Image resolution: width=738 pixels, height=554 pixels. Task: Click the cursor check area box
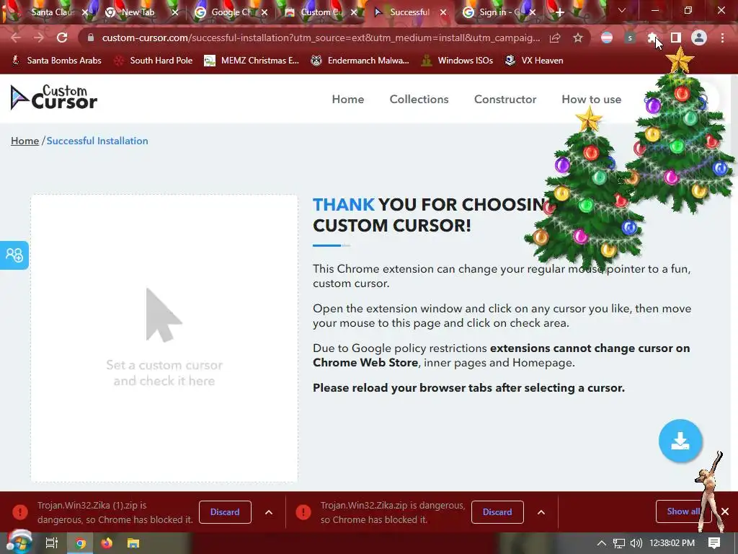pos(164,338)
